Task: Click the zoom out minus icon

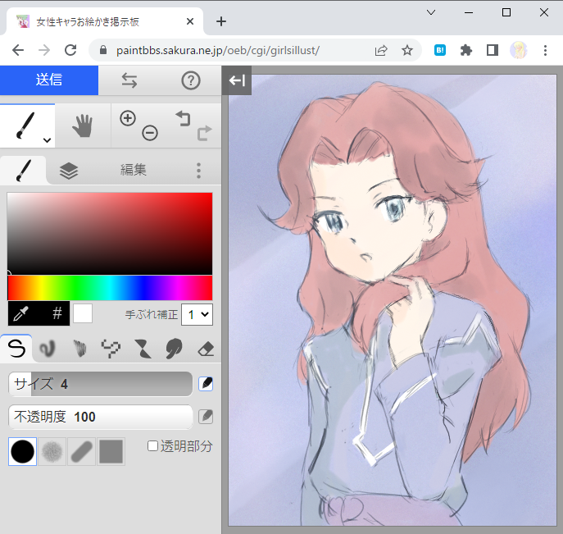Action: coord(150,133)
